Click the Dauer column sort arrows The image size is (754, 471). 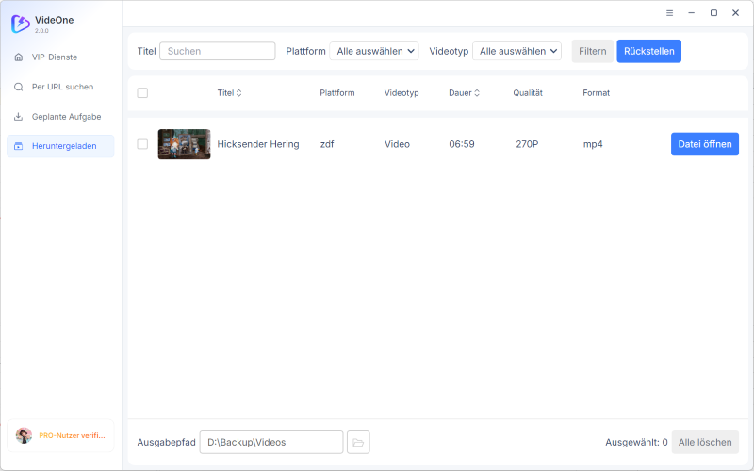tap(477, 93)
